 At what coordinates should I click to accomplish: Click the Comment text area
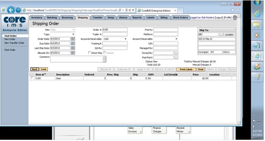[x=77, y=59]
